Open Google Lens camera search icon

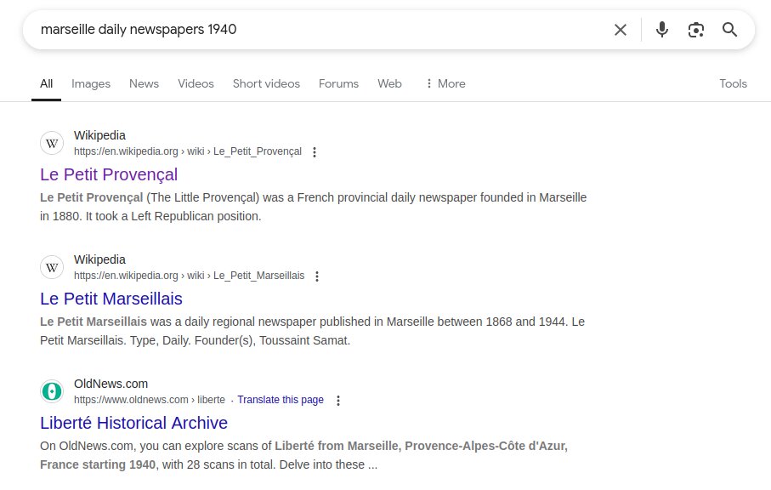point(696,29)
